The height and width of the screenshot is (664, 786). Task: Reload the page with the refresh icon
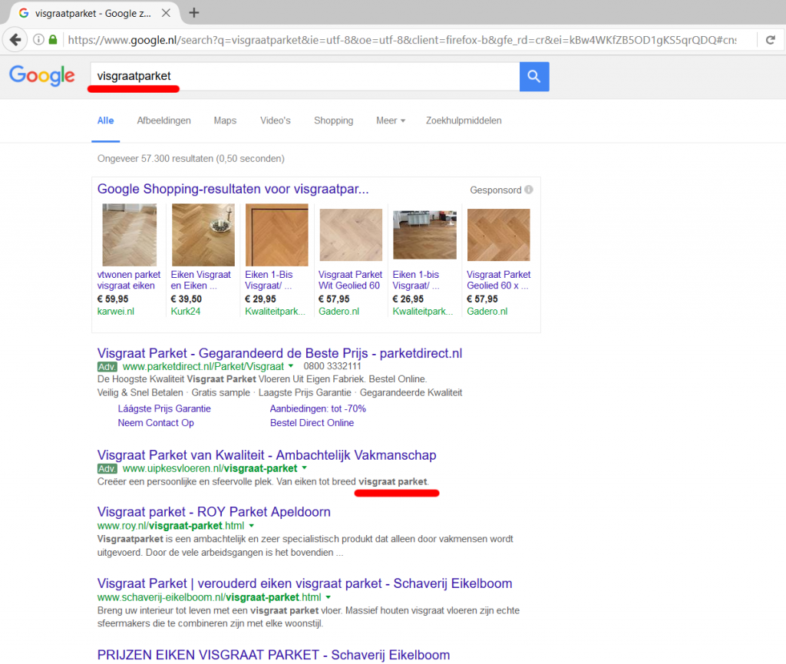point(771,40)
